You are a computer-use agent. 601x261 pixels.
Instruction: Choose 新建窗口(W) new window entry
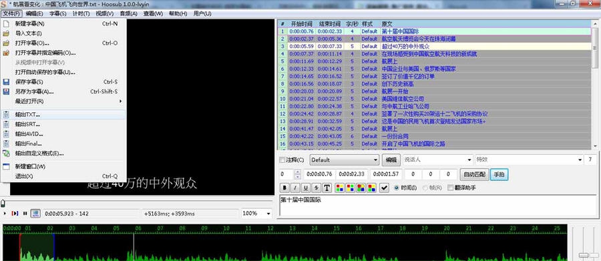pyautogui.click(x=63, y=166)
